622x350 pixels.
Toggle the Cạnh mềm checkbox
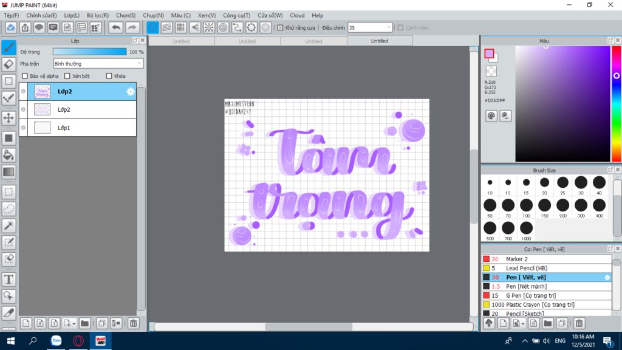401,28
